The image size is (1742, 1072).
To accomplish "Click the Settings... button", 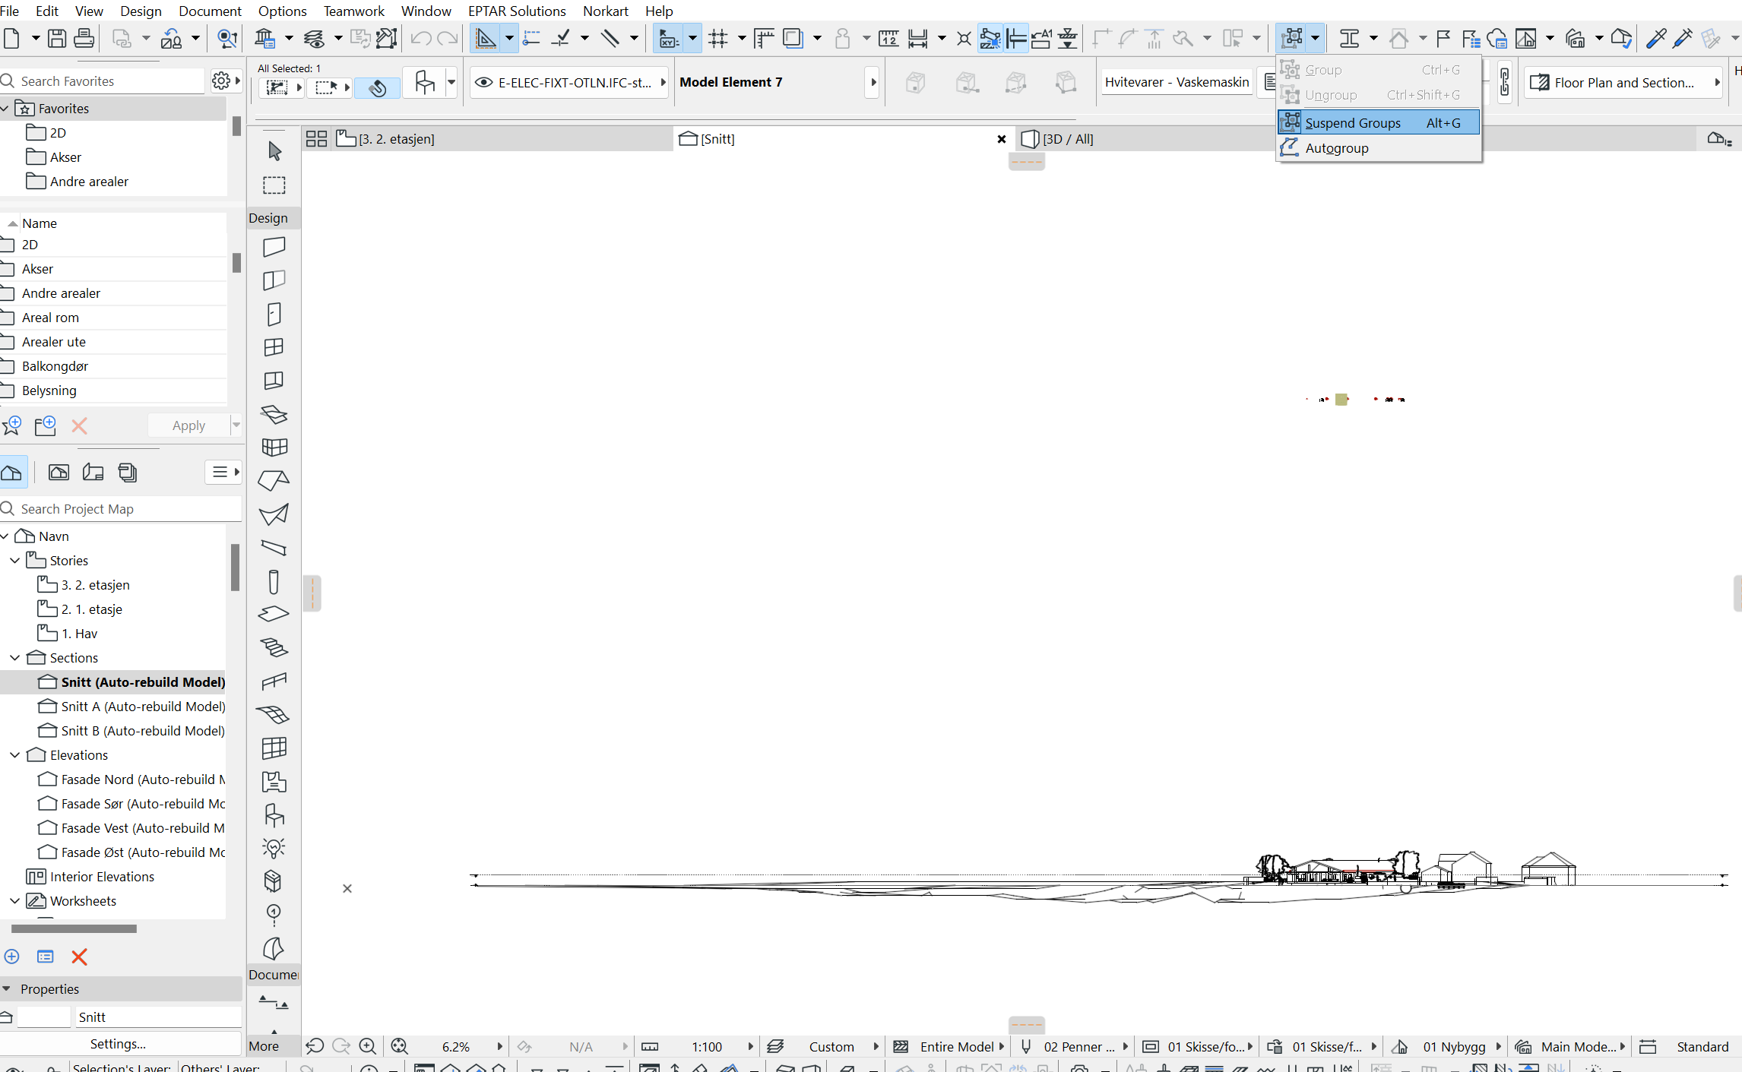I will click(118, 1044).
